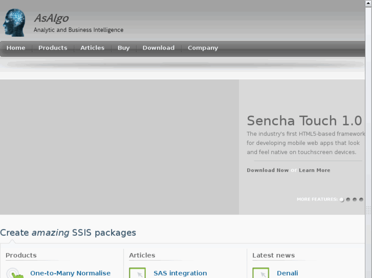Click the AsAlgo brain head logo
This screenshot has height=278, width=372.
click(x=14, y=22)
